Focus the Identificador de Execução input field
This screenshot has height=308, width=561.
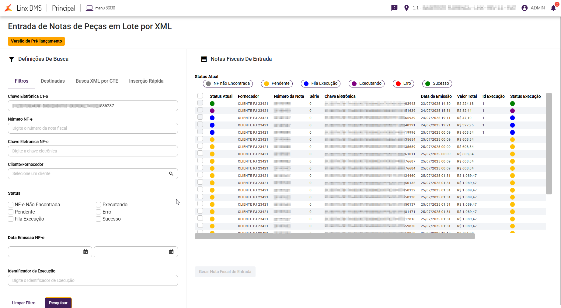tap(93, 280)
